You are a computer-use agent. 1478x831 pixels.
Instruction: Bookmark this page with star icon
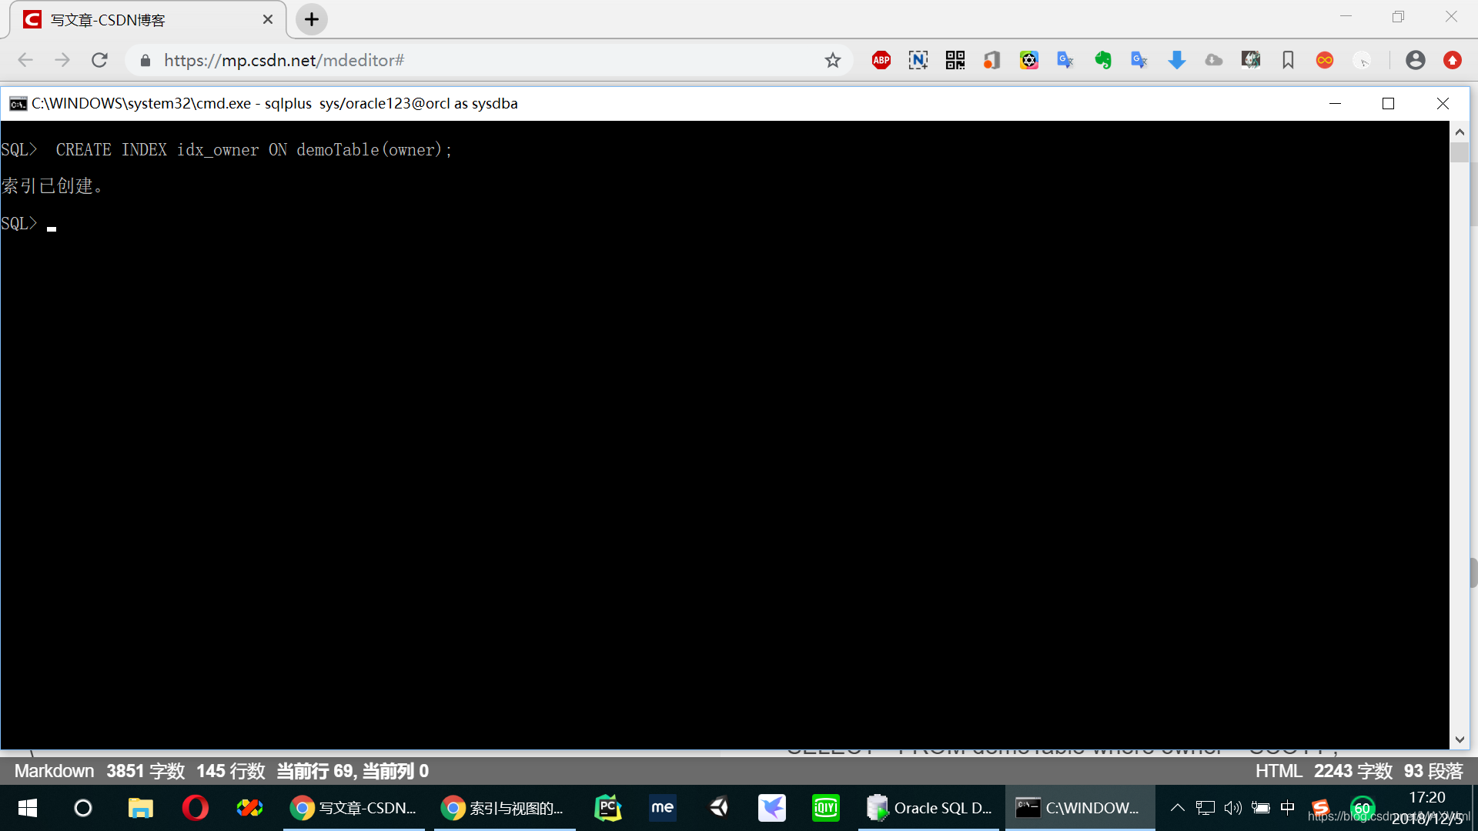(x=833, y=60)
